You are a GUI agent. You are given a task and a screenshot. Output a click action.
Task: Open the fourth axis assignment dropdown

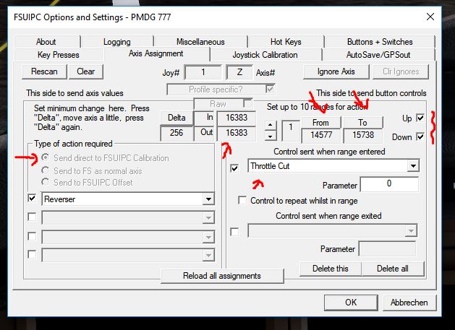click(208, 255)
